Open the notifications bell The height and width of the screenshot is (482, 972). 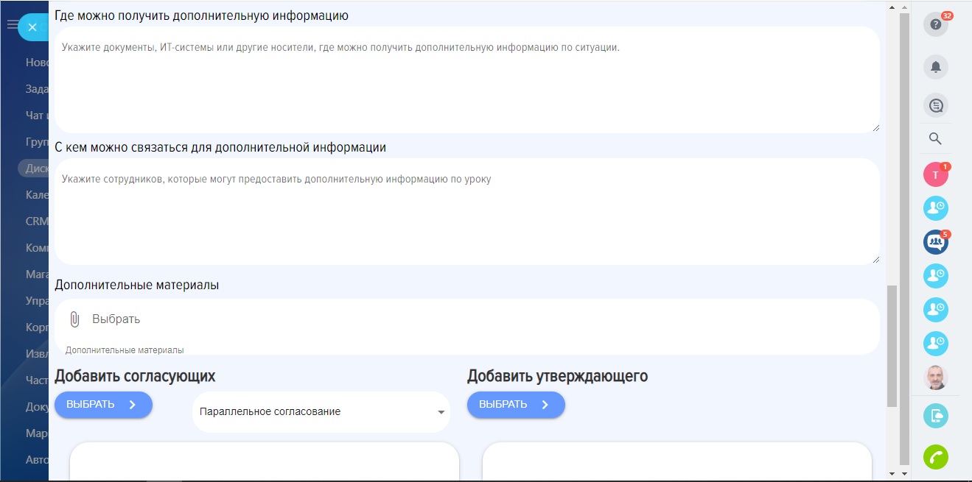[x=935, y=67]
